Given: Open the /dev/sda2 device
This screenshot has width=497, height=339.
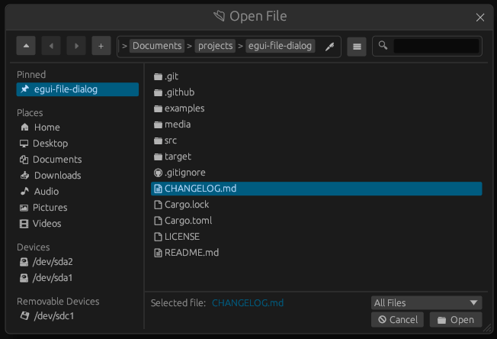Looking at the screenshot, I should click(53, 262).
